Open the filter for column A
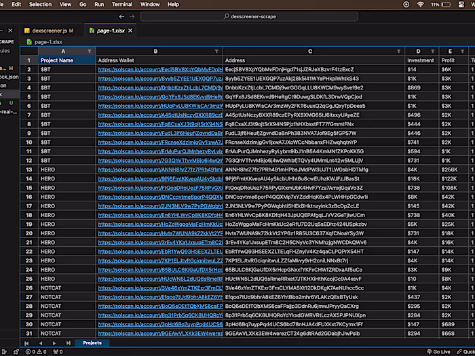 (x=90, y=52)
